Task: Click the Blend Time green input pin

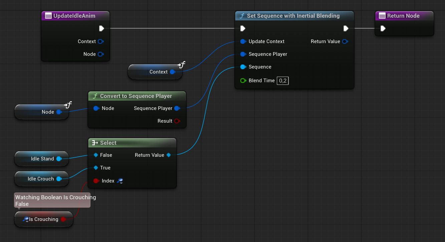Action: point(243,81)
